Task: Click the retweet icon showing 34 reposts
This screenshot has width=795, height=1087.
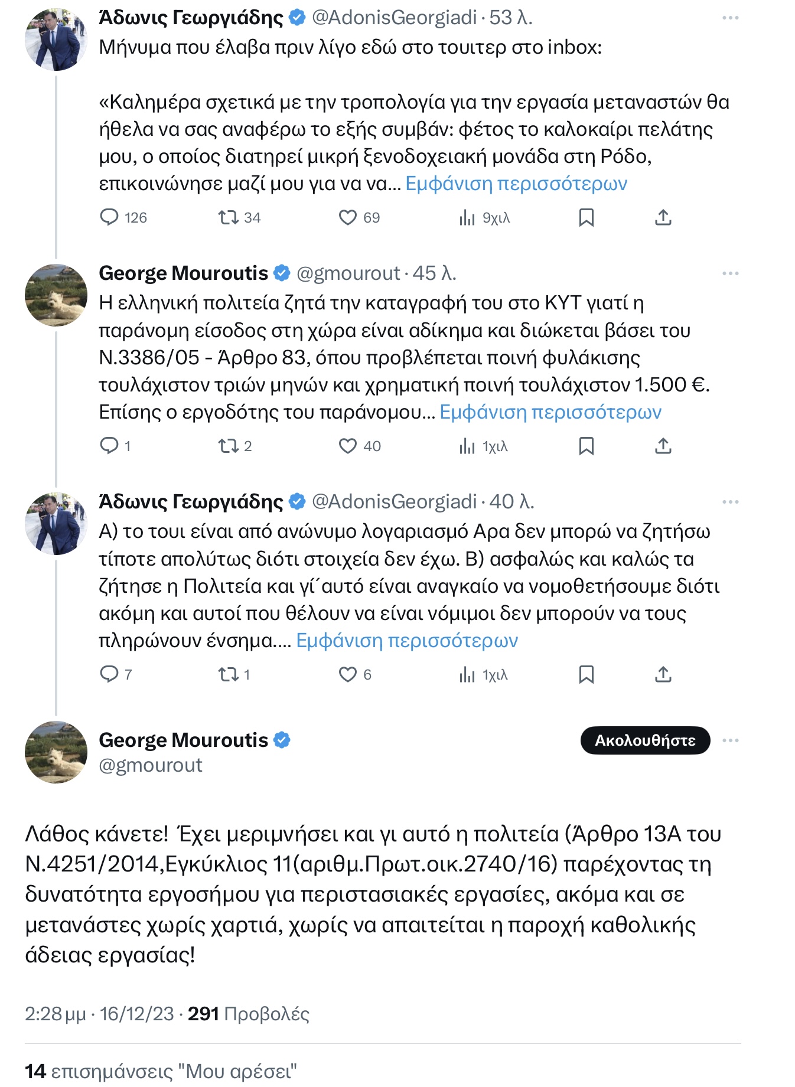Action: [228, 218]
